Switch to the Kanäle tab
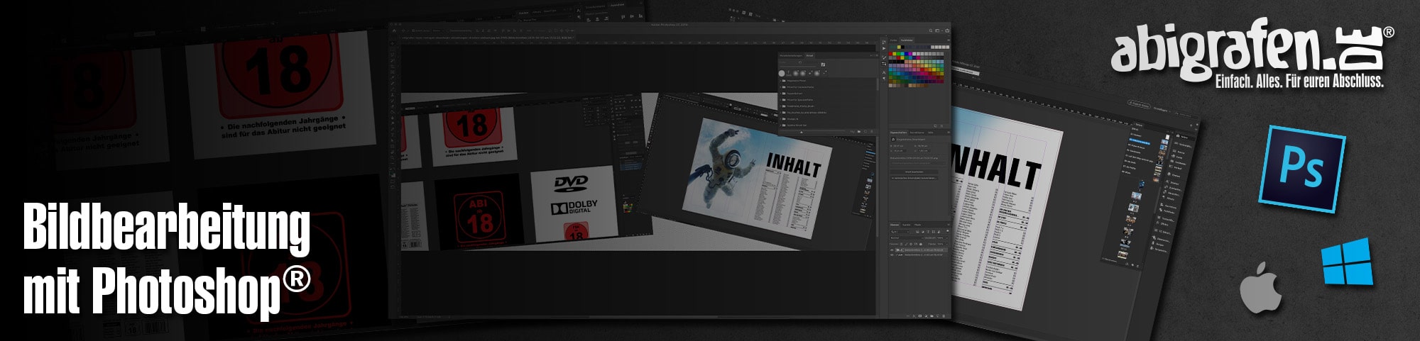 coord(906,225)
